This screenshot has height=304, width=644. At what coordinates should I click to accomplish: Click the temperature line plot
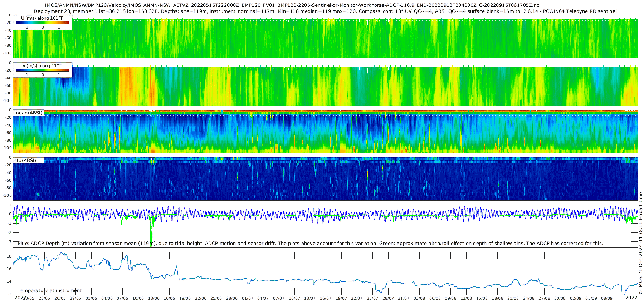pyautogui.click(x=325, y=274)
